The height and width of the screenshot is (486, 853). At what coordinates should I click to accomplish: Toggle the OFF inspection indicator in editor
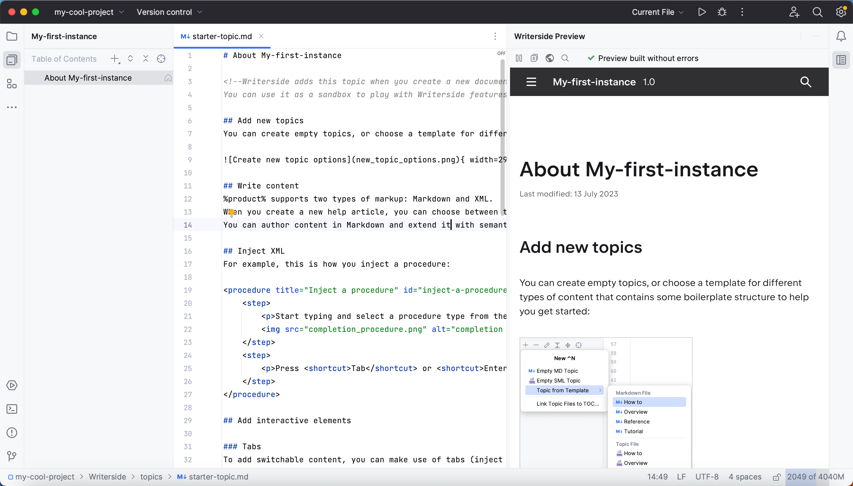(x=501, y=53)
